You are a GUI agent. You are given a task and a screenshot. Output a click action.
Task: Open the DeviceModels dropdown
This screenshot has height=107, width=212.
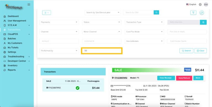click(x=144, y=41)
